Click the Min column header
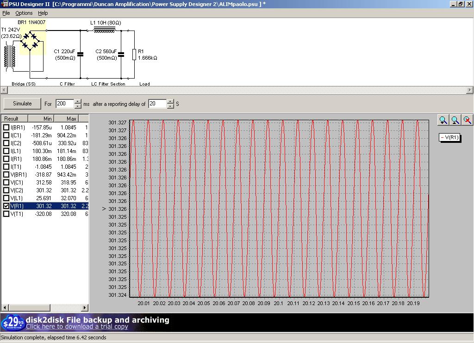This screenshot has height=343, width=474. [x=41, y=119]
